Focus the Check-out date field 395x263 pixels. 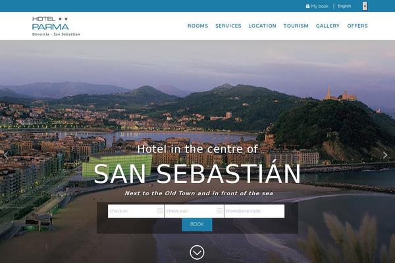194,211
